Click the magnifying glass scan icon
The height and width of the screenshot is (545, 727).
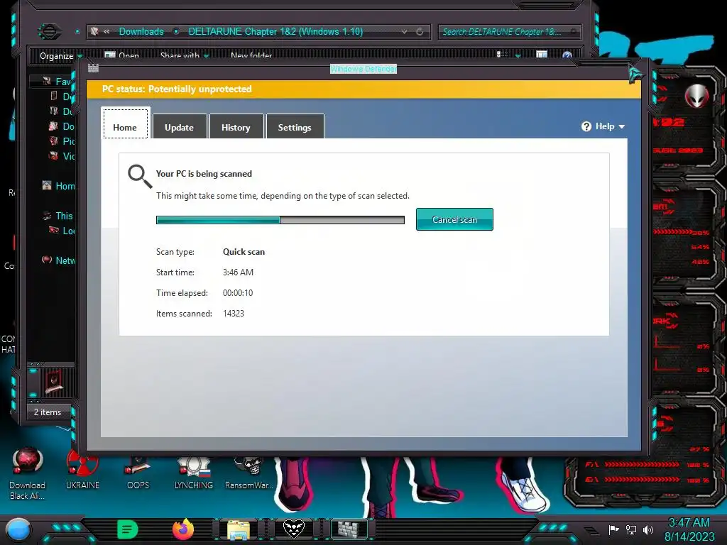(x=140, y=176)
